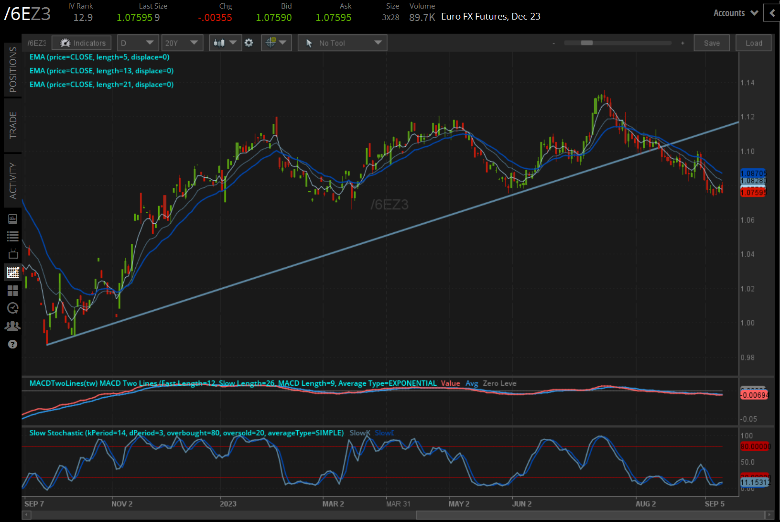Image resolution: width=780 pixels, height=522 pixels.
Task: Click the zoom slider handle
Action: coord(586,43)
